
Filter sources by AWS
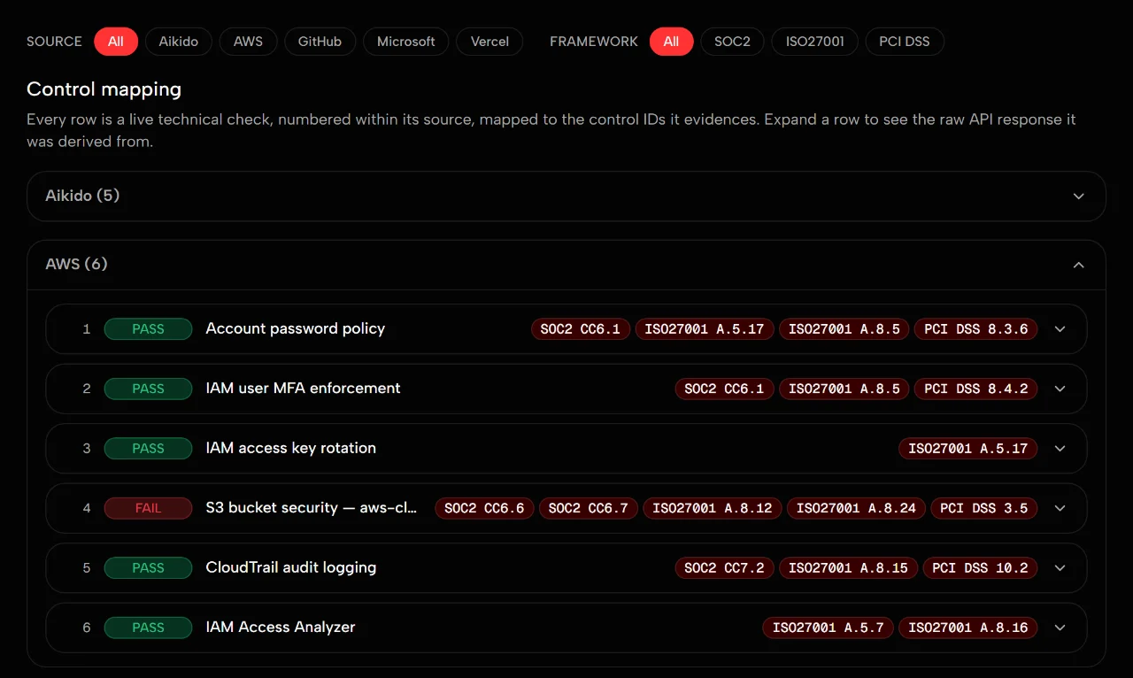pyautogui.click(x=248, y=42)
